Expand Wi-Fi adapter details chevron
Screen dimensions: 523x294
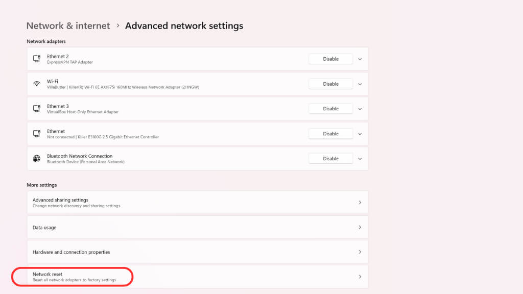point(360,84)
